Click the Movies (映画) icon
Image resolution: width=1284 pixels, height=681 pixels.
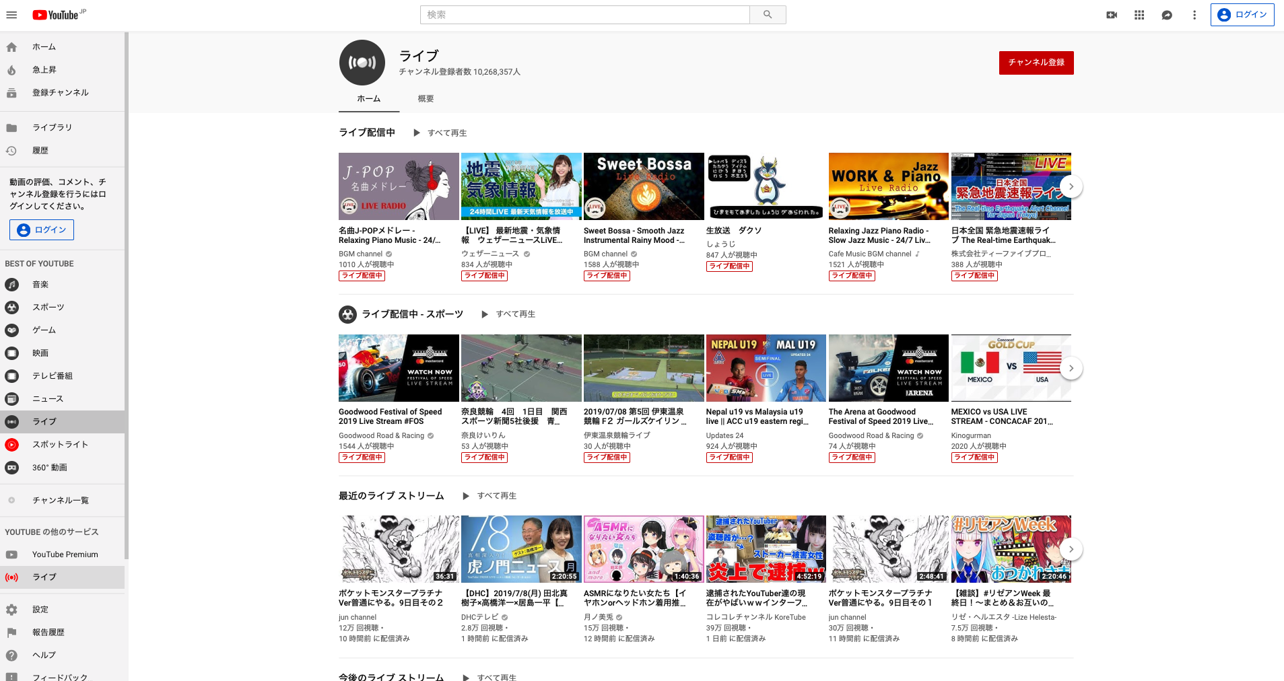[11, 353]
